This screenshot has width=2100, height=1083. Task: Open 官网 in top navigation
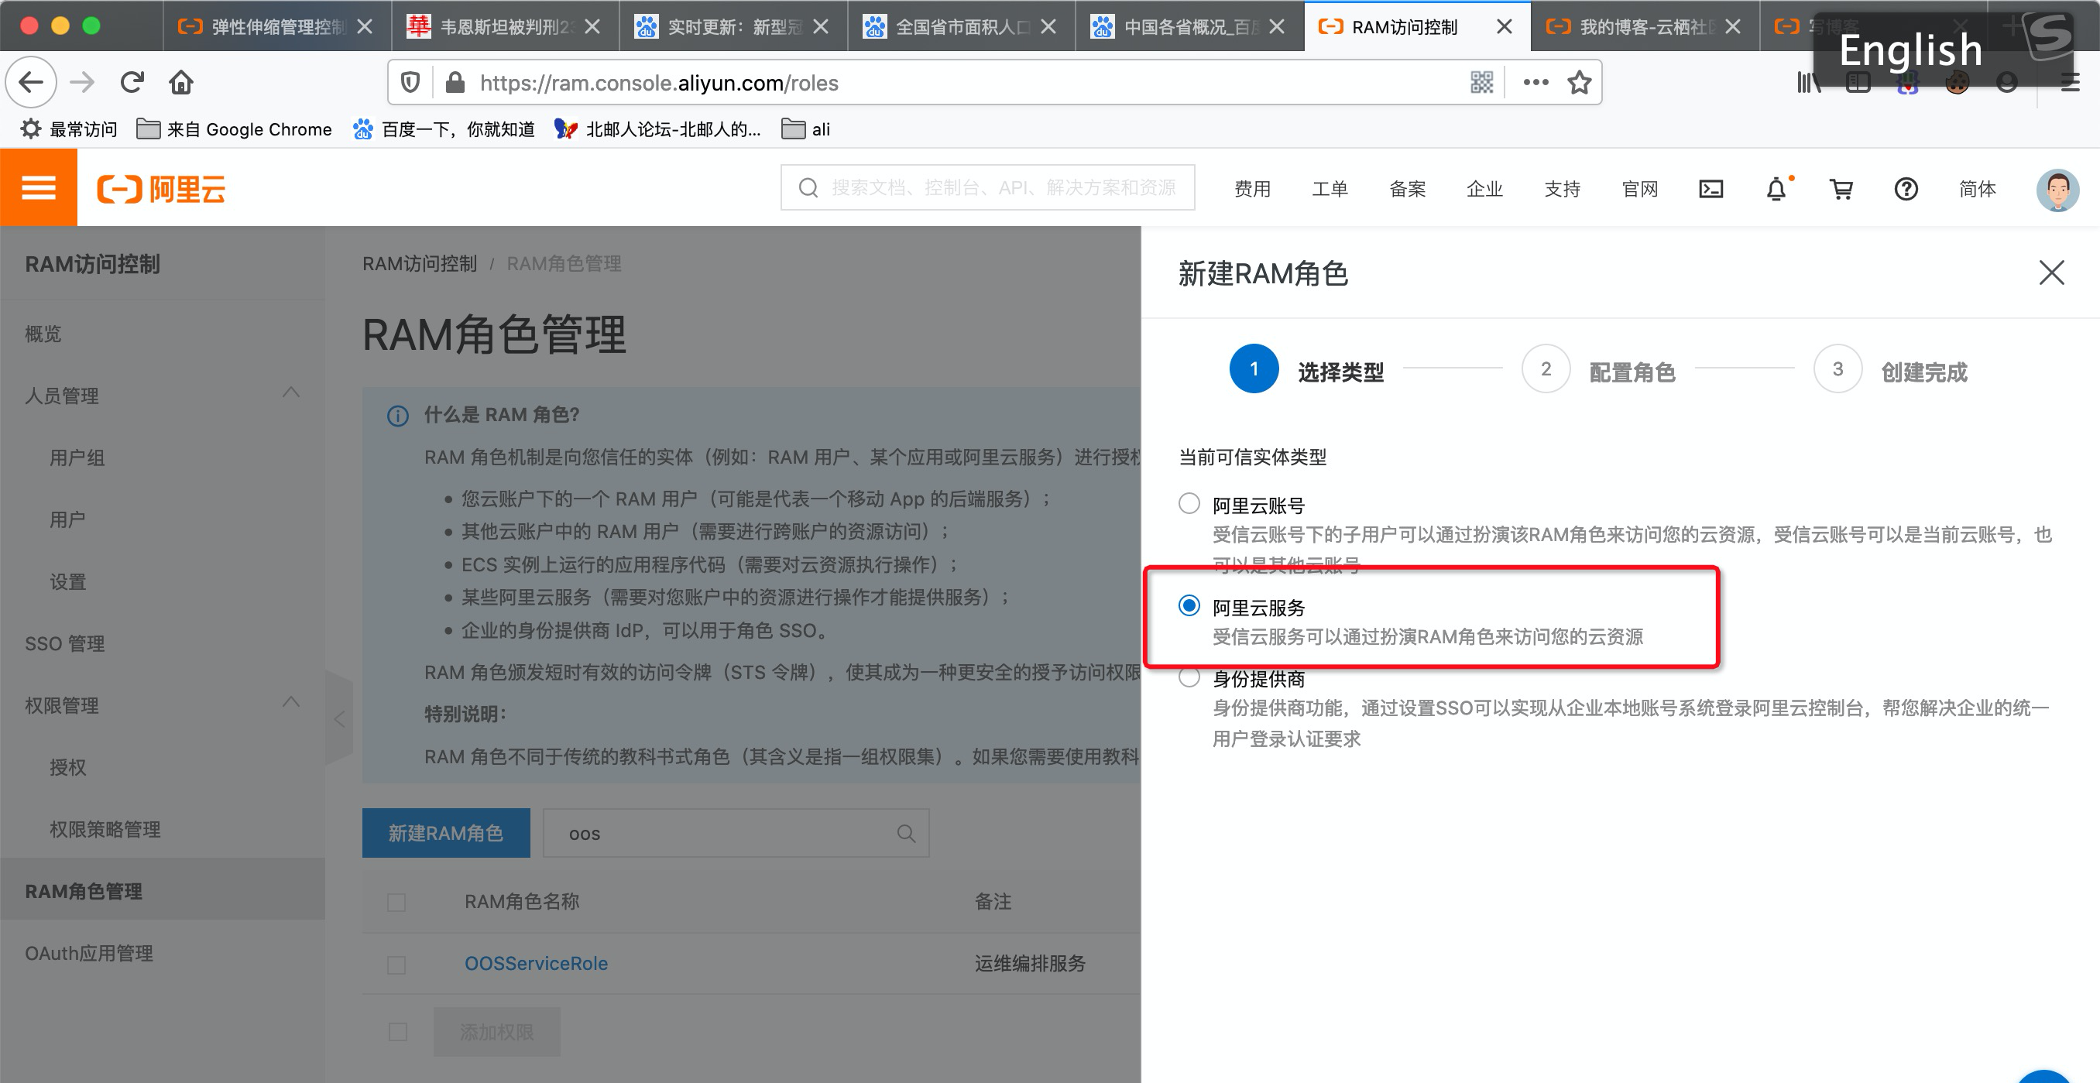(1639, 189)
